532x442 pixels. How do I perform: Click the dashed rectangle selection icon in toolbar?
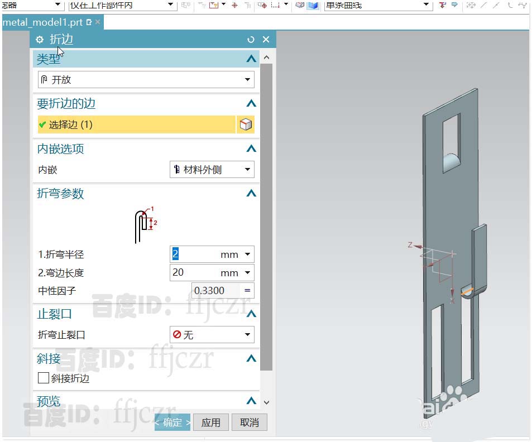276,5
